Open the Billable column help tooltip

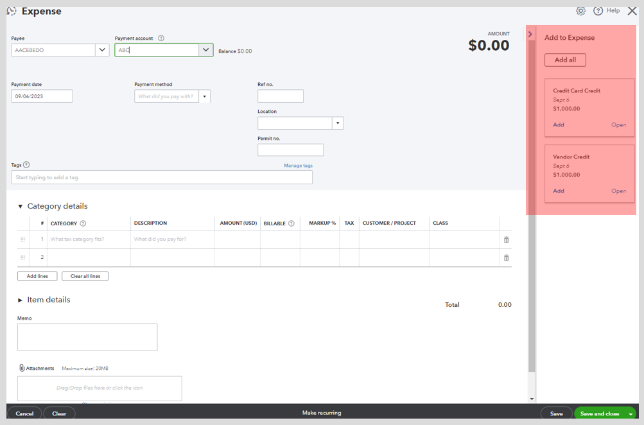pos(292,223)
